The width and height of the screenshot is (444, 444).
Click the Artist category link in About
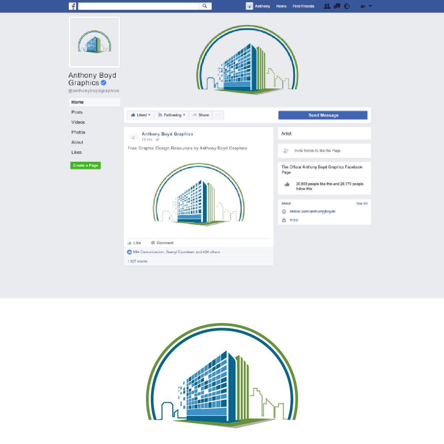coord(294,220)
